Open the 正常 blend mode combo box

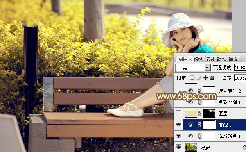(193, 68)
